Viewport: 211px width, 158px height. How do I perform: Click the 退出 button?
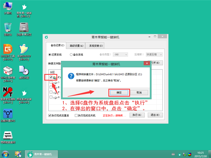pos(155,115)
